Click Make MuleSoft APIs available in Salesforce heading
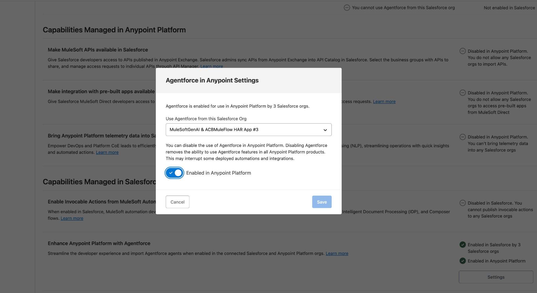 point(98,50)
